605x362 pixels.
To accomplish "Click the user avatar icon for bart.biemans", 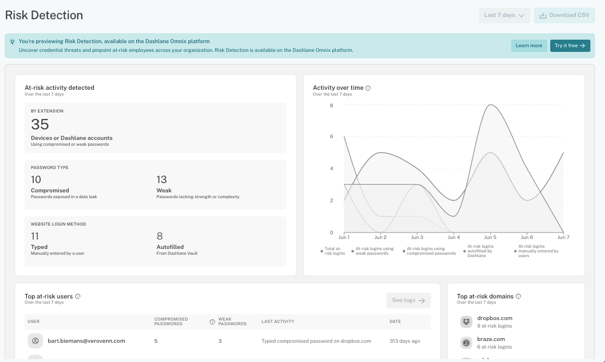I will (x=35, y=341).
